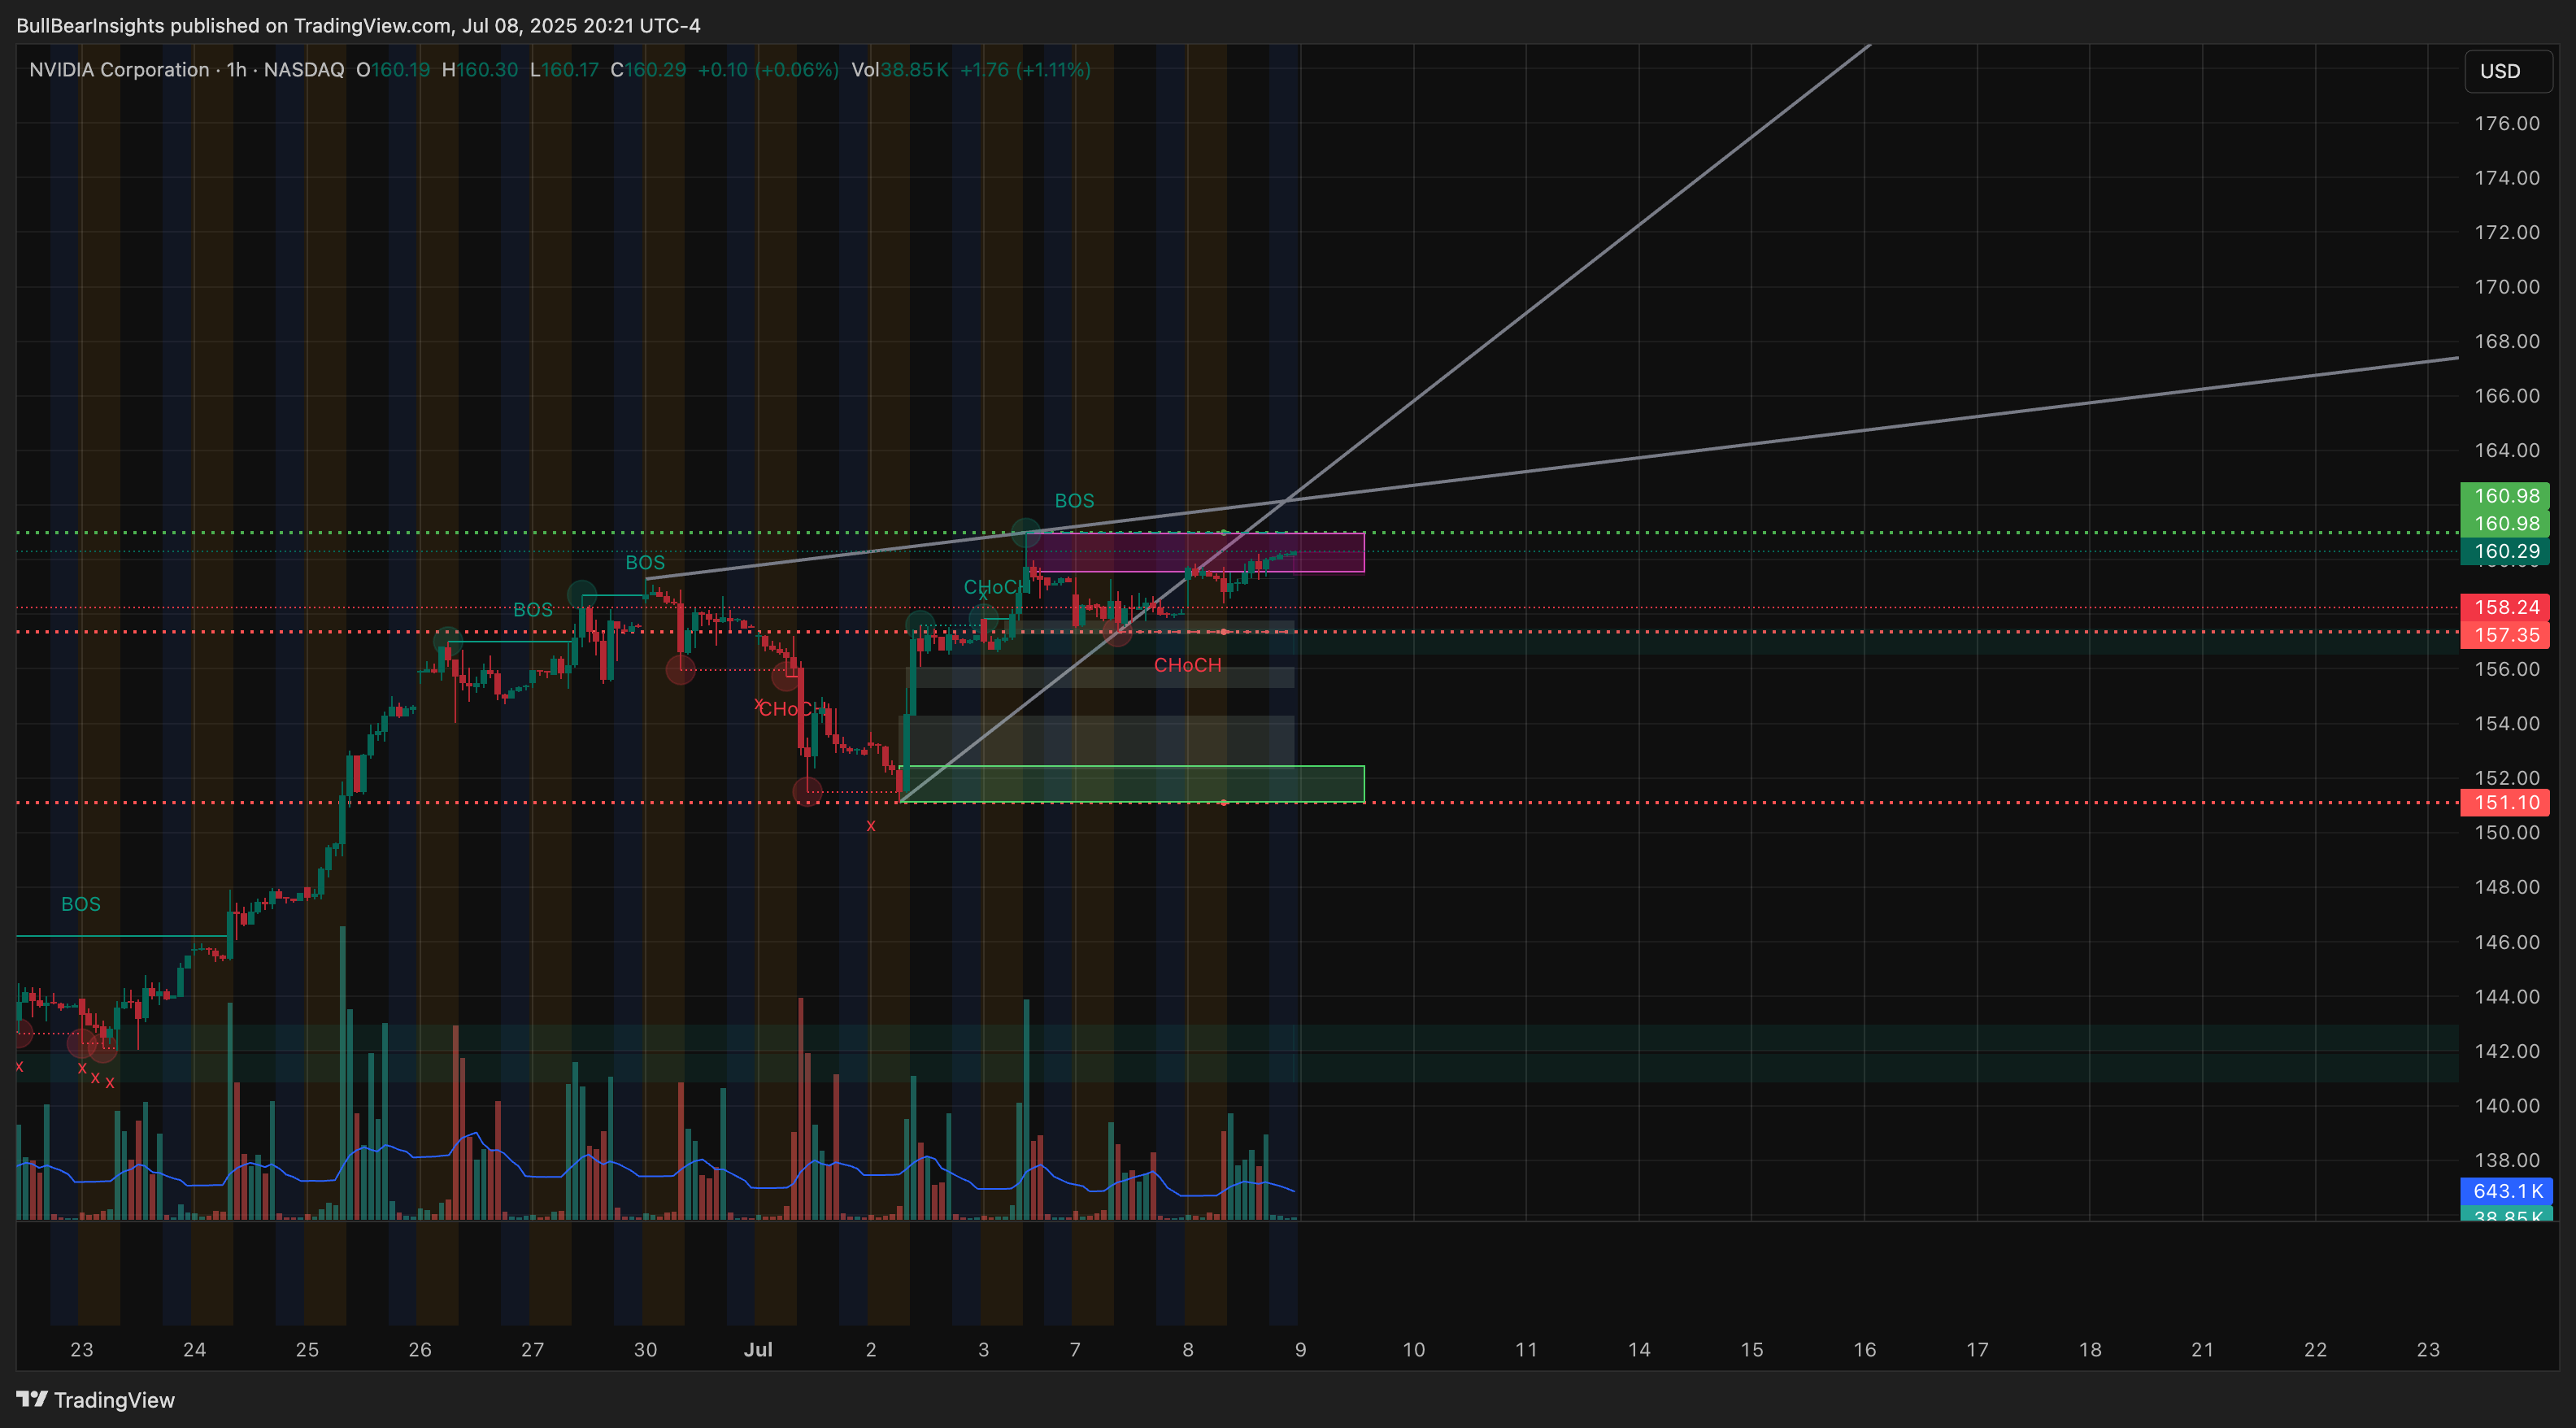Image resolution: width=2576 pixels, height=1428 pixels.
Task: Click the Jul month label on time axis
Action: click(x=758, y=1349)
